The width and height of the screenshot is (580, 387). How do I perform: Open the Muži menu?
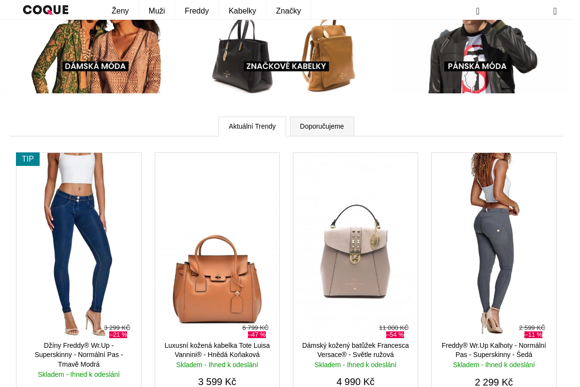pyautogui.click(x=157, y=11)
